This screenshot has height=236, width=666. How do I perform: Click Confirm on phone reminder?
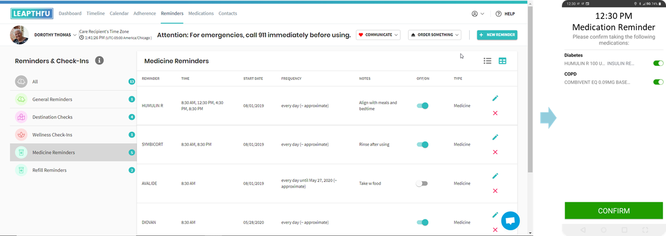[x=614, y=211]
